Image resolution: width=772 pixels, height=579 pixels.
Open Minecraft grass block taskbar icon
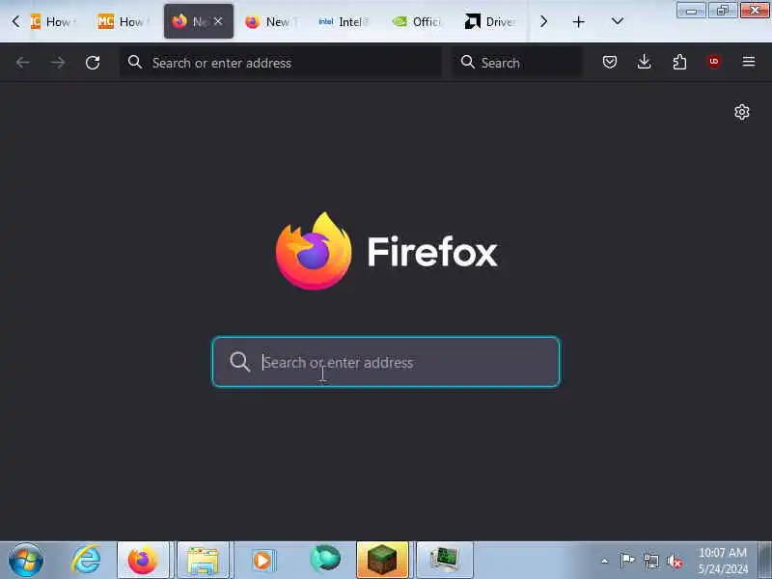pyautogui.click(x=382, y=561)
